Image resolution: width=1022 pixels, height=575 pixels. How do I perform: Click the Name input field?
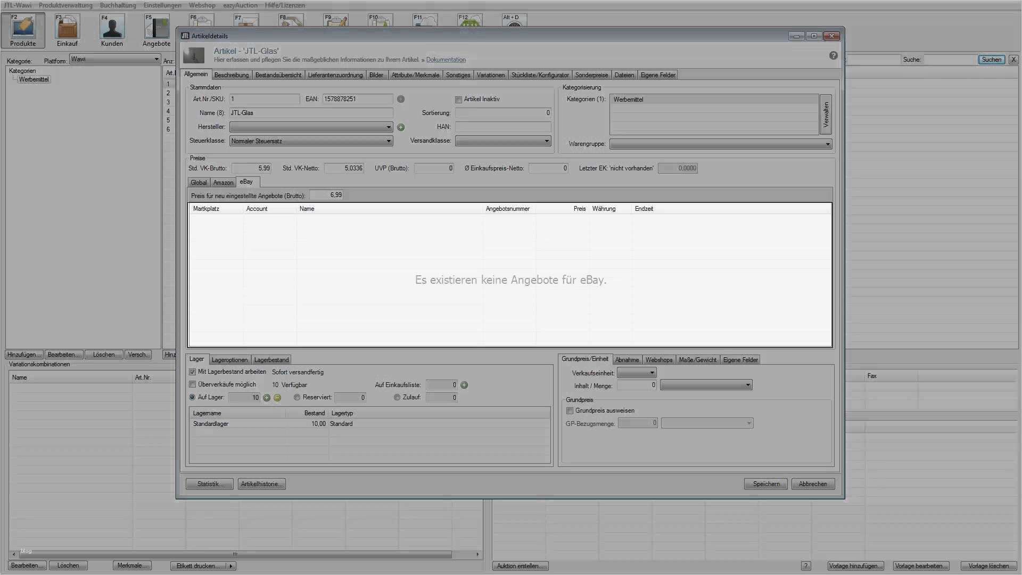pyautogui.click(x=311, y=113)
